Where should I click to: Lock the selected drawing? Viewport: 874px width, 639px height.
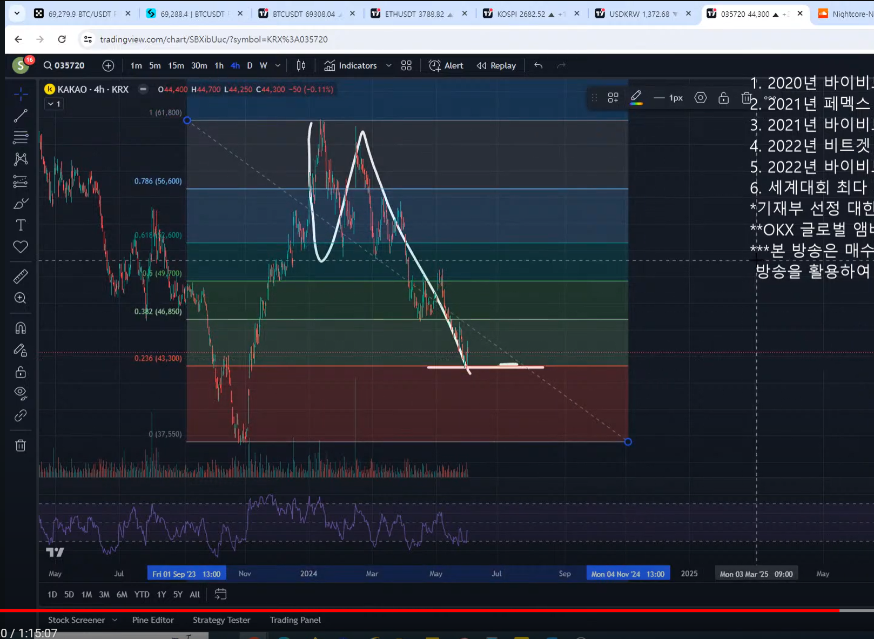pyautogui.click(x=723, y=98)
